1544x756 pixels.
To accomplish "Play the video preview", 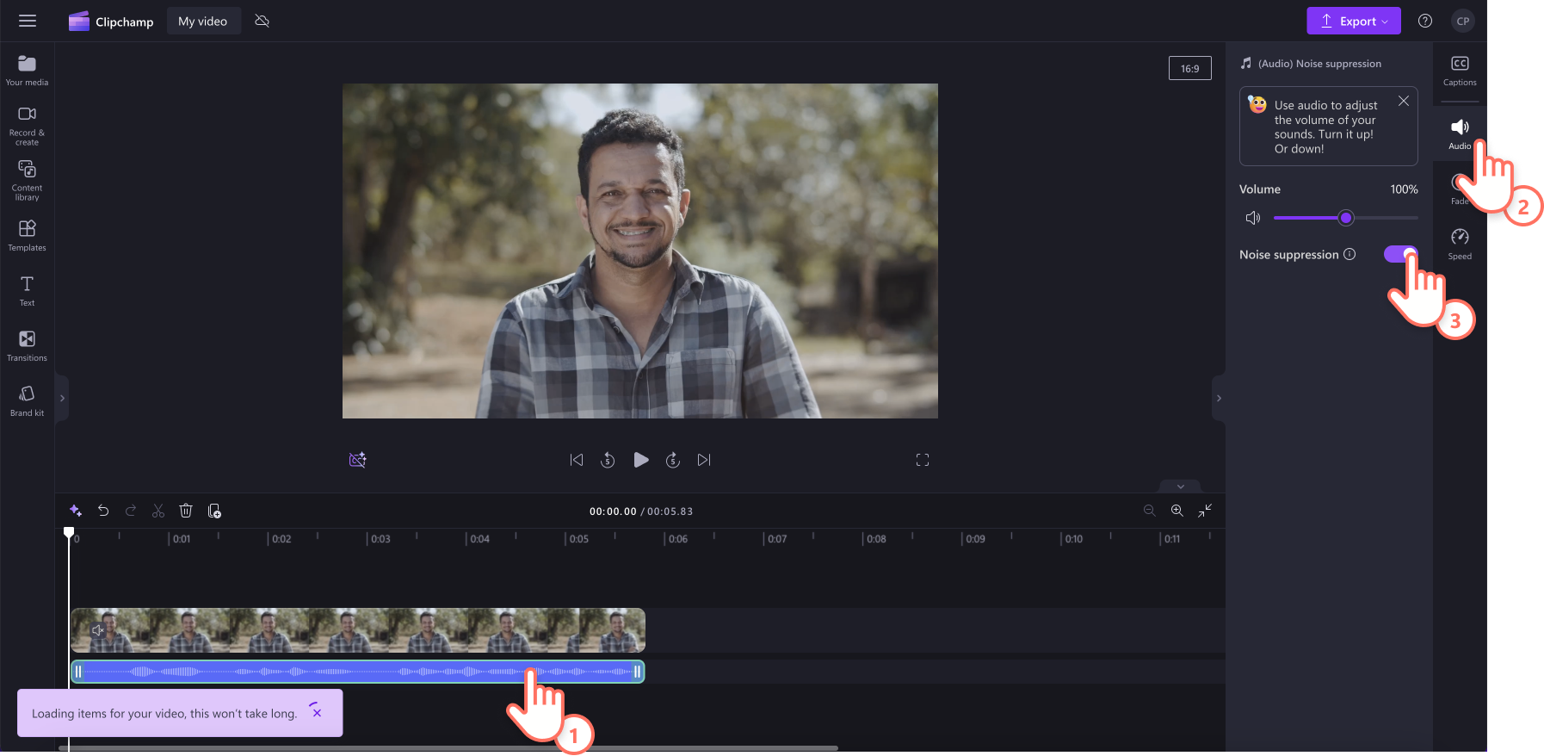I will pos(641,460).
